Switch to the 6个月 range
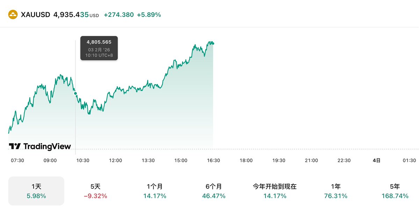419x209 pixels. pos(214,191)
